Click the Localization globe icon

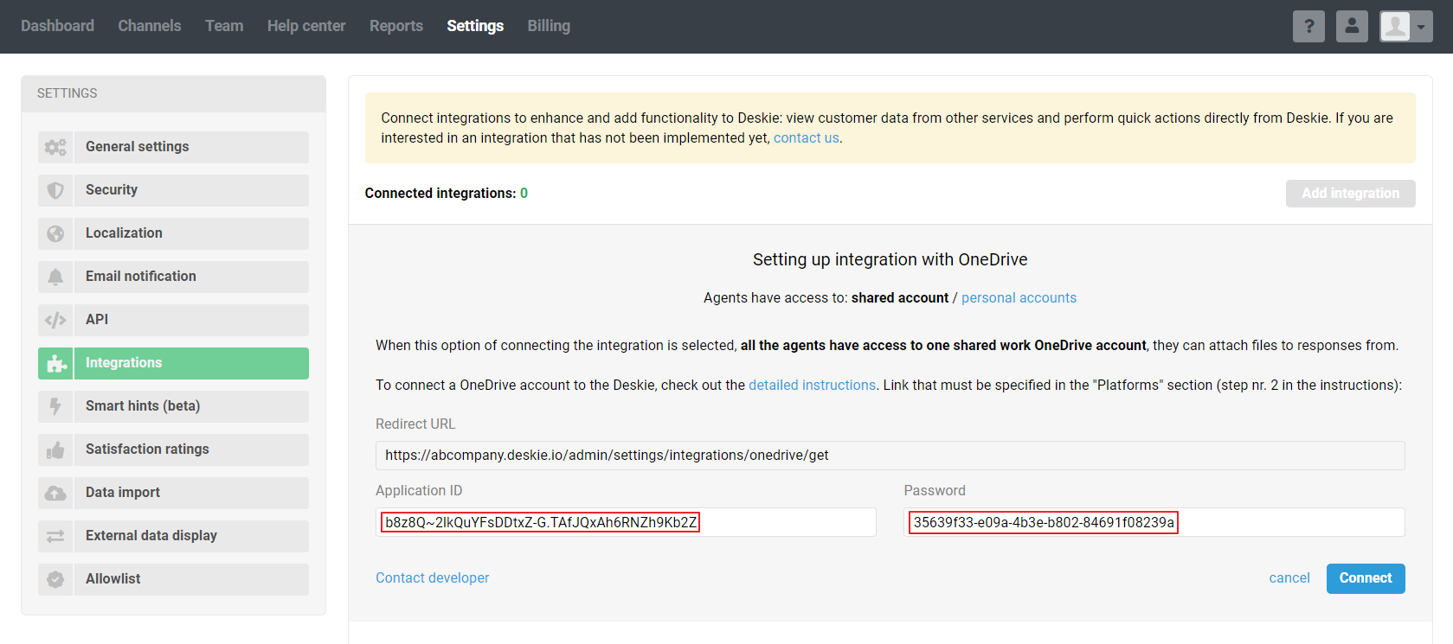[55, 233]
